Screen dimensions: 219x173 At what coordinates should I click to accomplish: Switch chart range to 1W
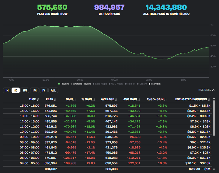25,90
